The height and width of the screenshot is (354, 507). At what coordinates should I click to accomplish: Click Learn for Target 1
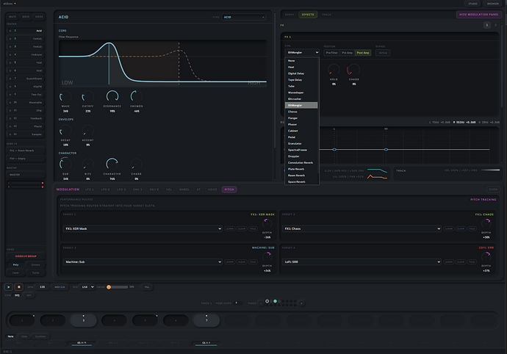coord(230,228)
